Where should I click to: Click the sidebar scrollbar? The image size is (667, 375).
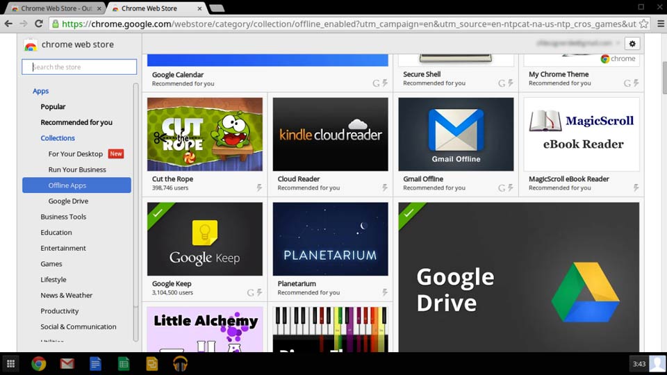point(135,196)
